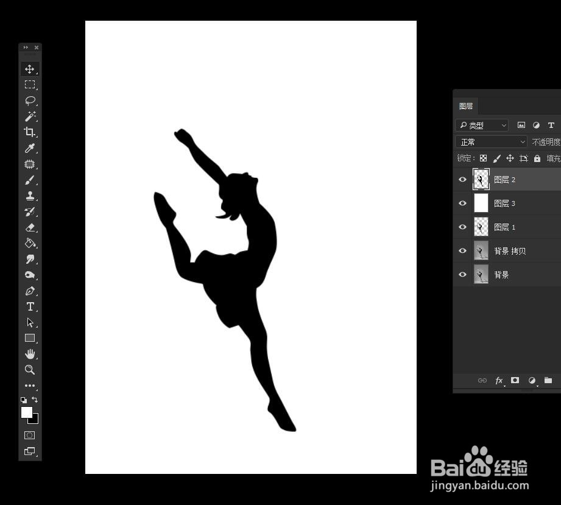This screenshot has height=505, width=561.
Task: Hide layer 图层 3
Action: [x=462, y=203]
